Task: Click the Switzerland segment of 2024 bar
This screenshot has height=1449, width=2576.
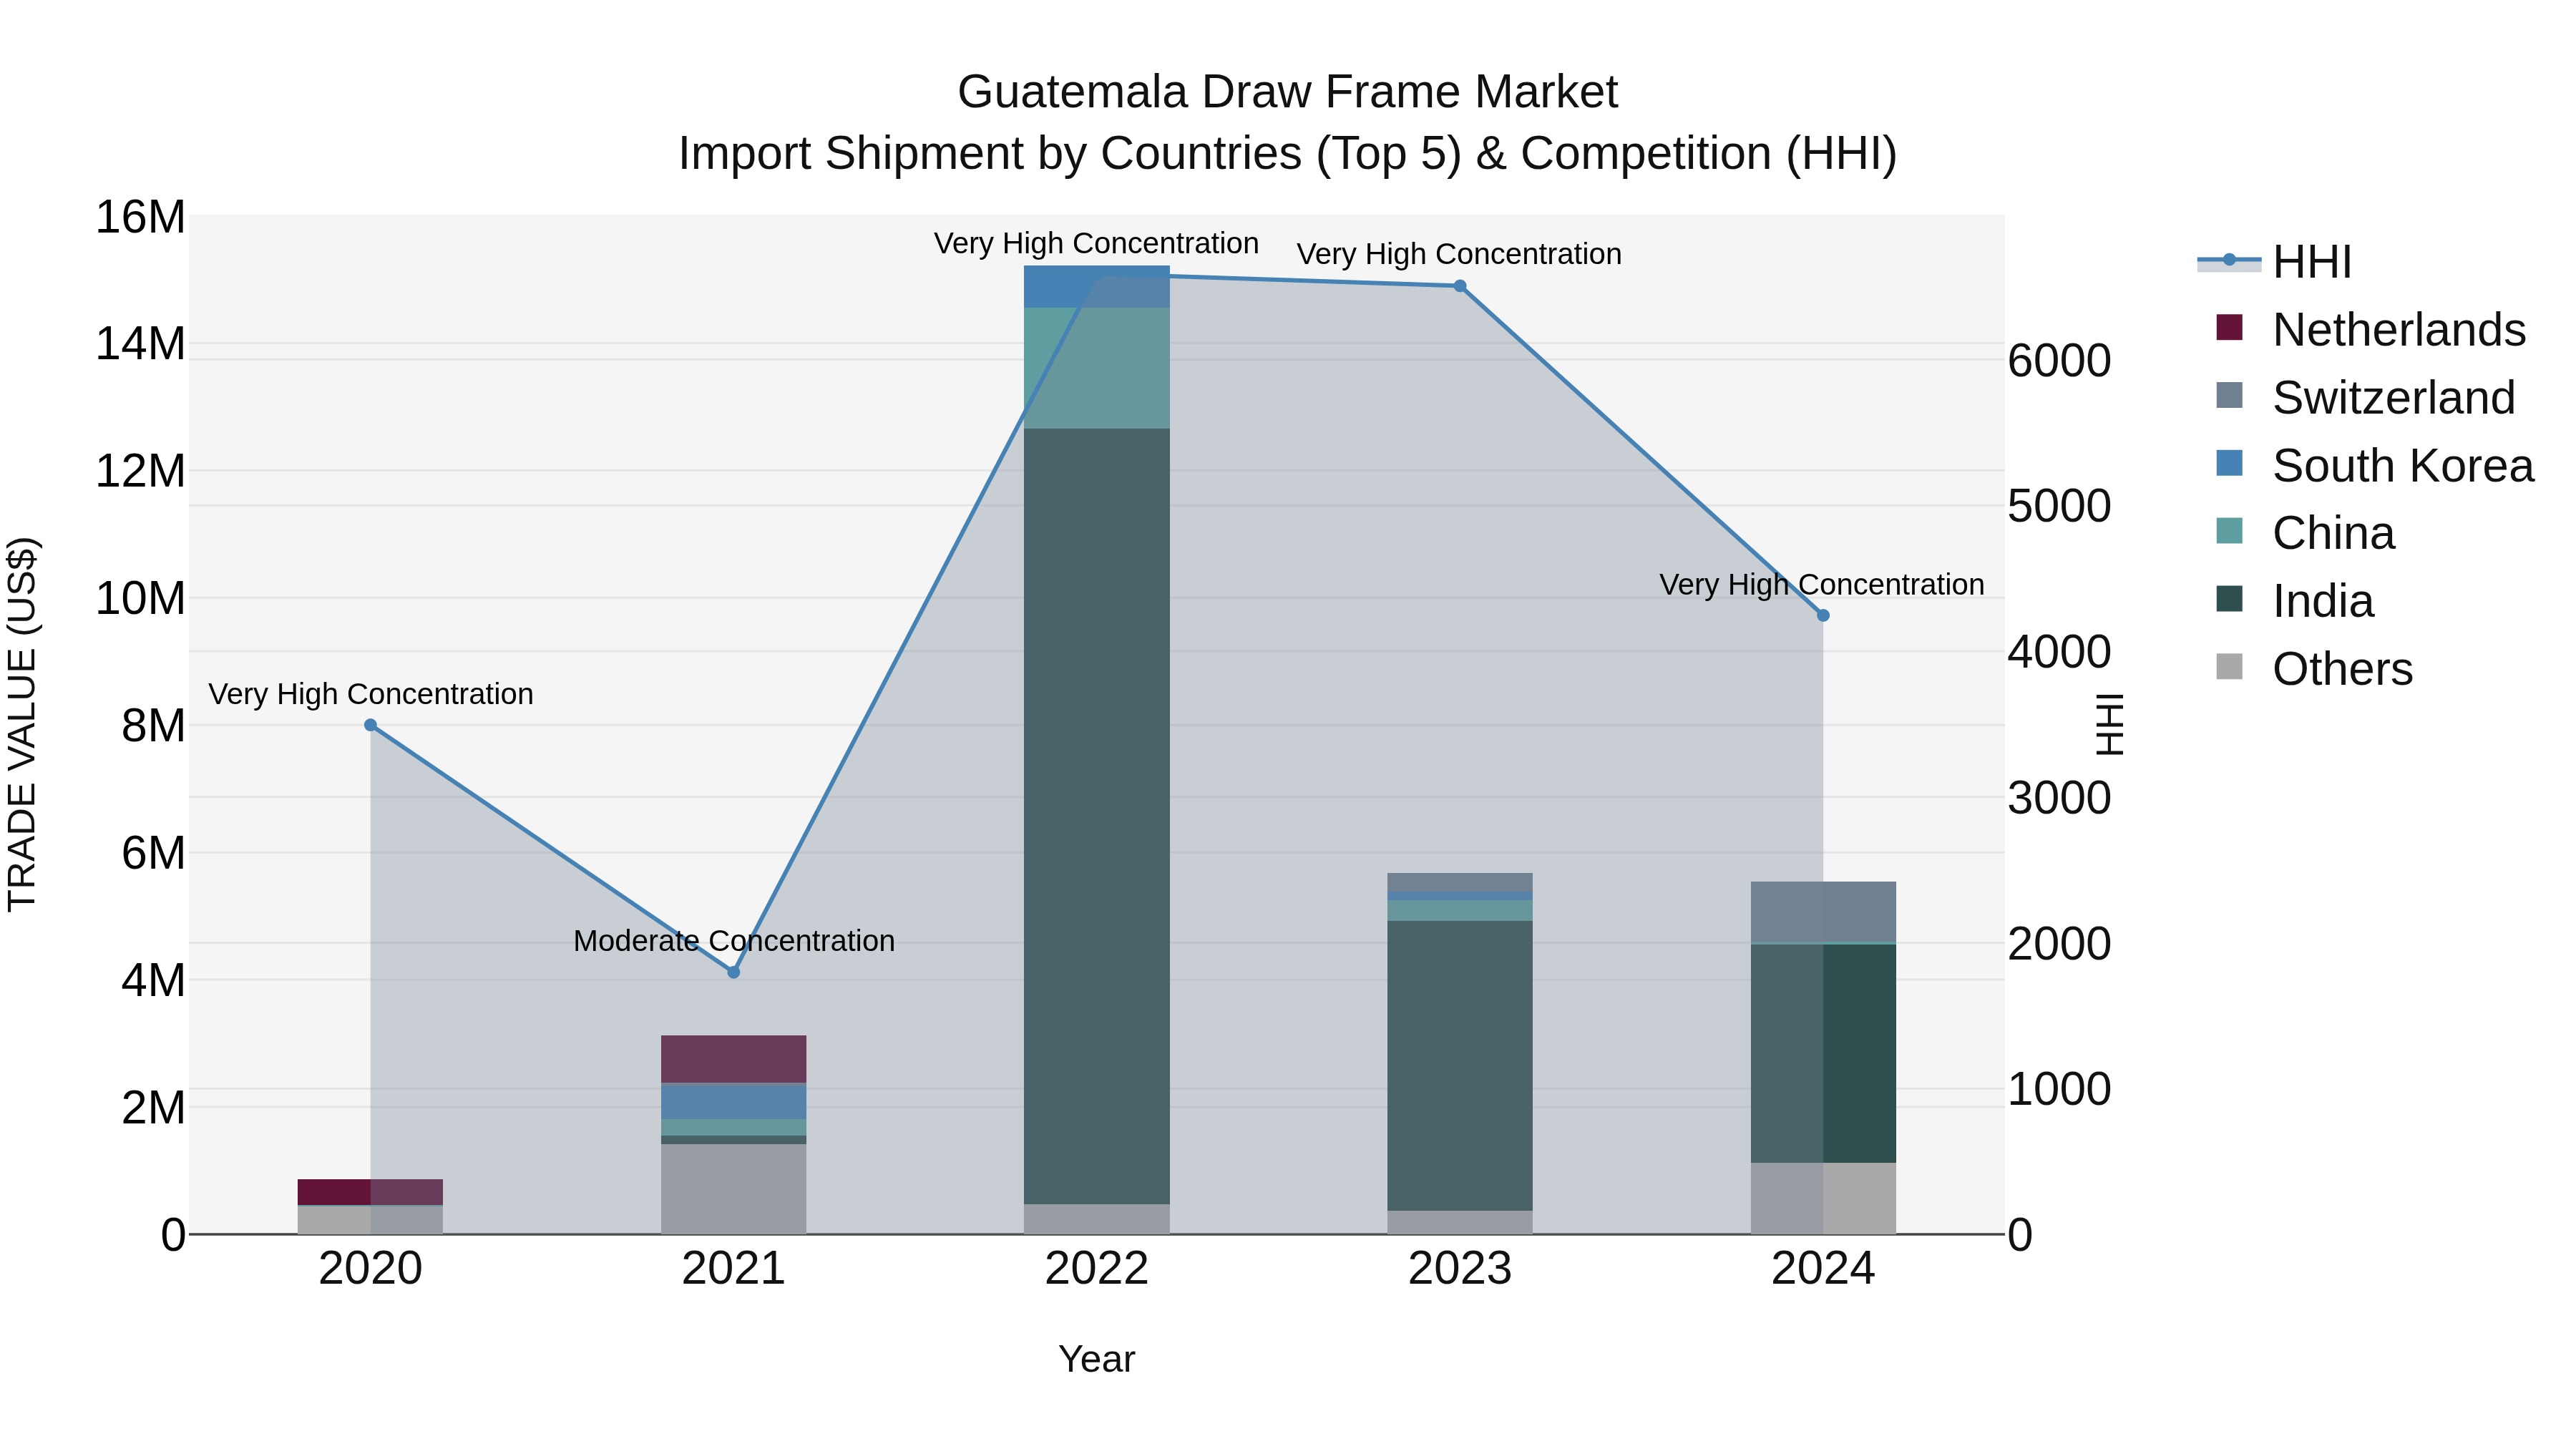Action: [1823, 912]
